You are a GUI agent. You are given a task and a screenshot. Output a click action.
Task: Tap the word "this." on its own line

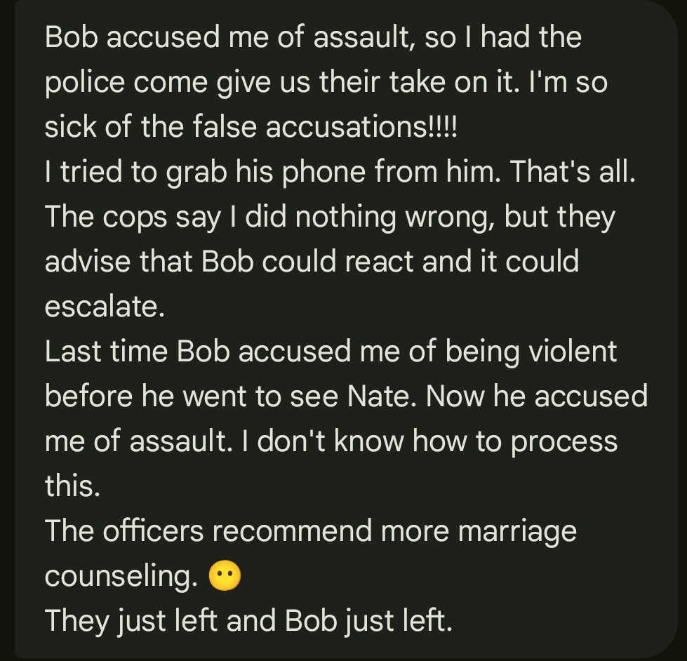coord(72,486)
